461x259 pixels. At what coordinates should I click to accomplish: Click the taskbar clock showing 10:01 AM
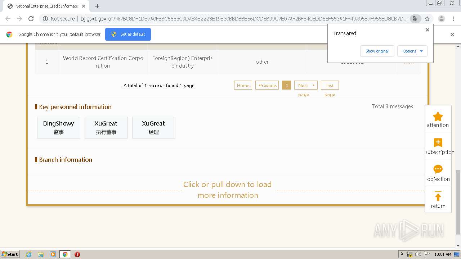(443, 254)
